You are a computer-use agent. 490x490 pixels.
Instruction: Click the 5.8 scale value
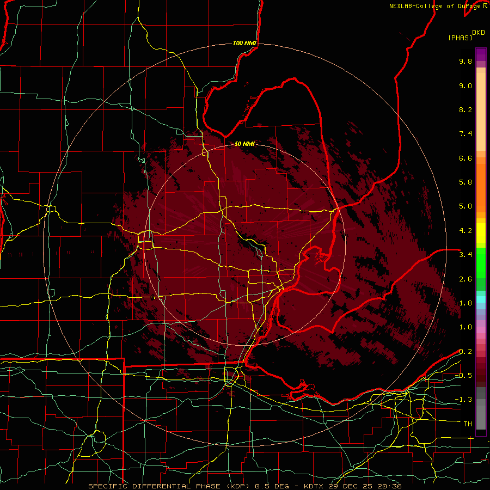click(x=465, y=182)
